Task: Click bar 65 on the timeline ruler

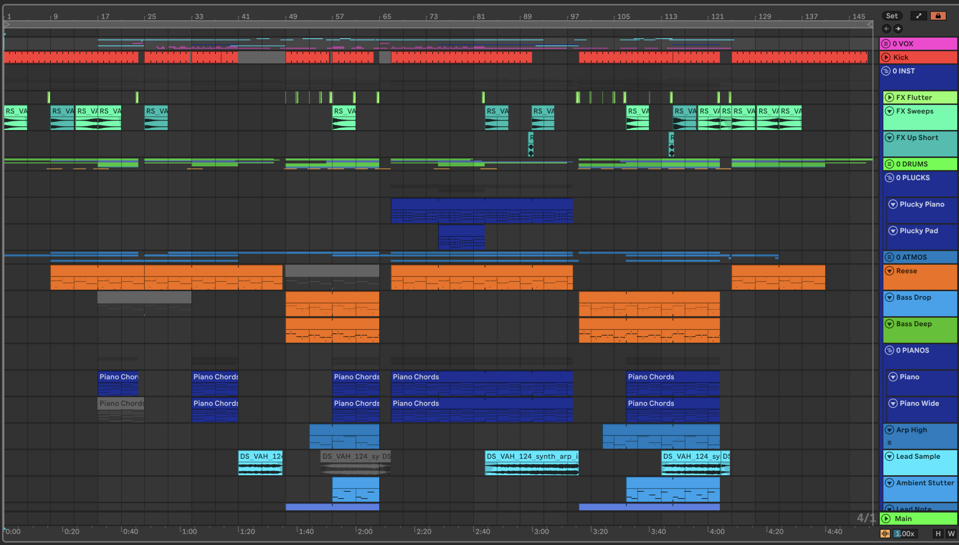Action: 386,16
